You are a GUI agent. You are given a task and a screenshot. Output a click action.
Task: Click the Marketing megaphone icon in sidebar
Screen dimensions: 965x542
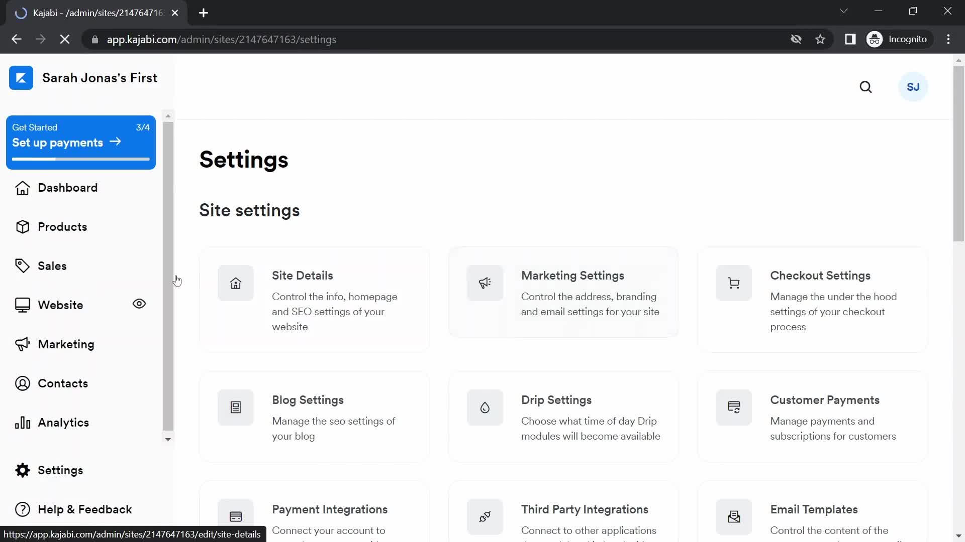pyautogui.click(x=22, y=344)
